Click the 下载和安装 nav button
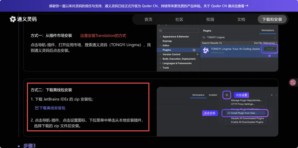 click(x=272, y=19)
